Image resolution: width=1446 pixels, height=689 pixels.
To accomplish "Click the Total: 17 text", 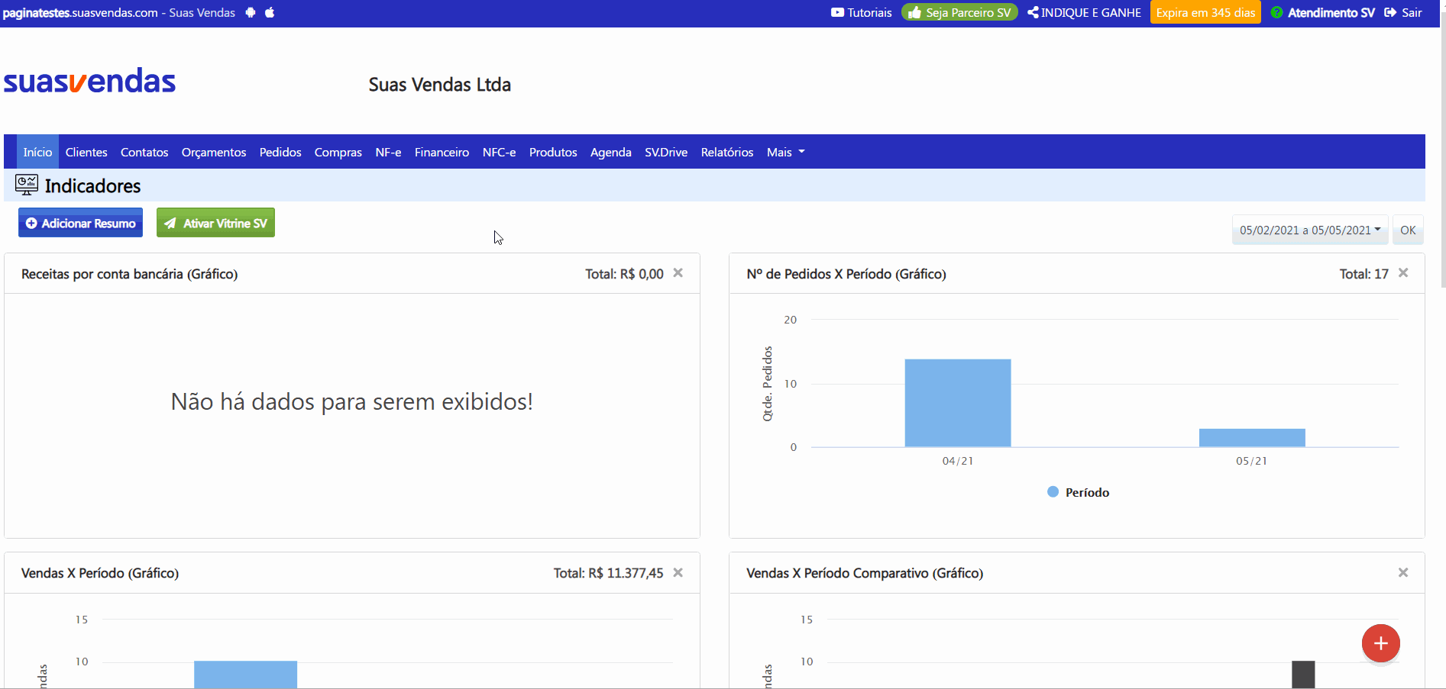I will click(1364, 274).
